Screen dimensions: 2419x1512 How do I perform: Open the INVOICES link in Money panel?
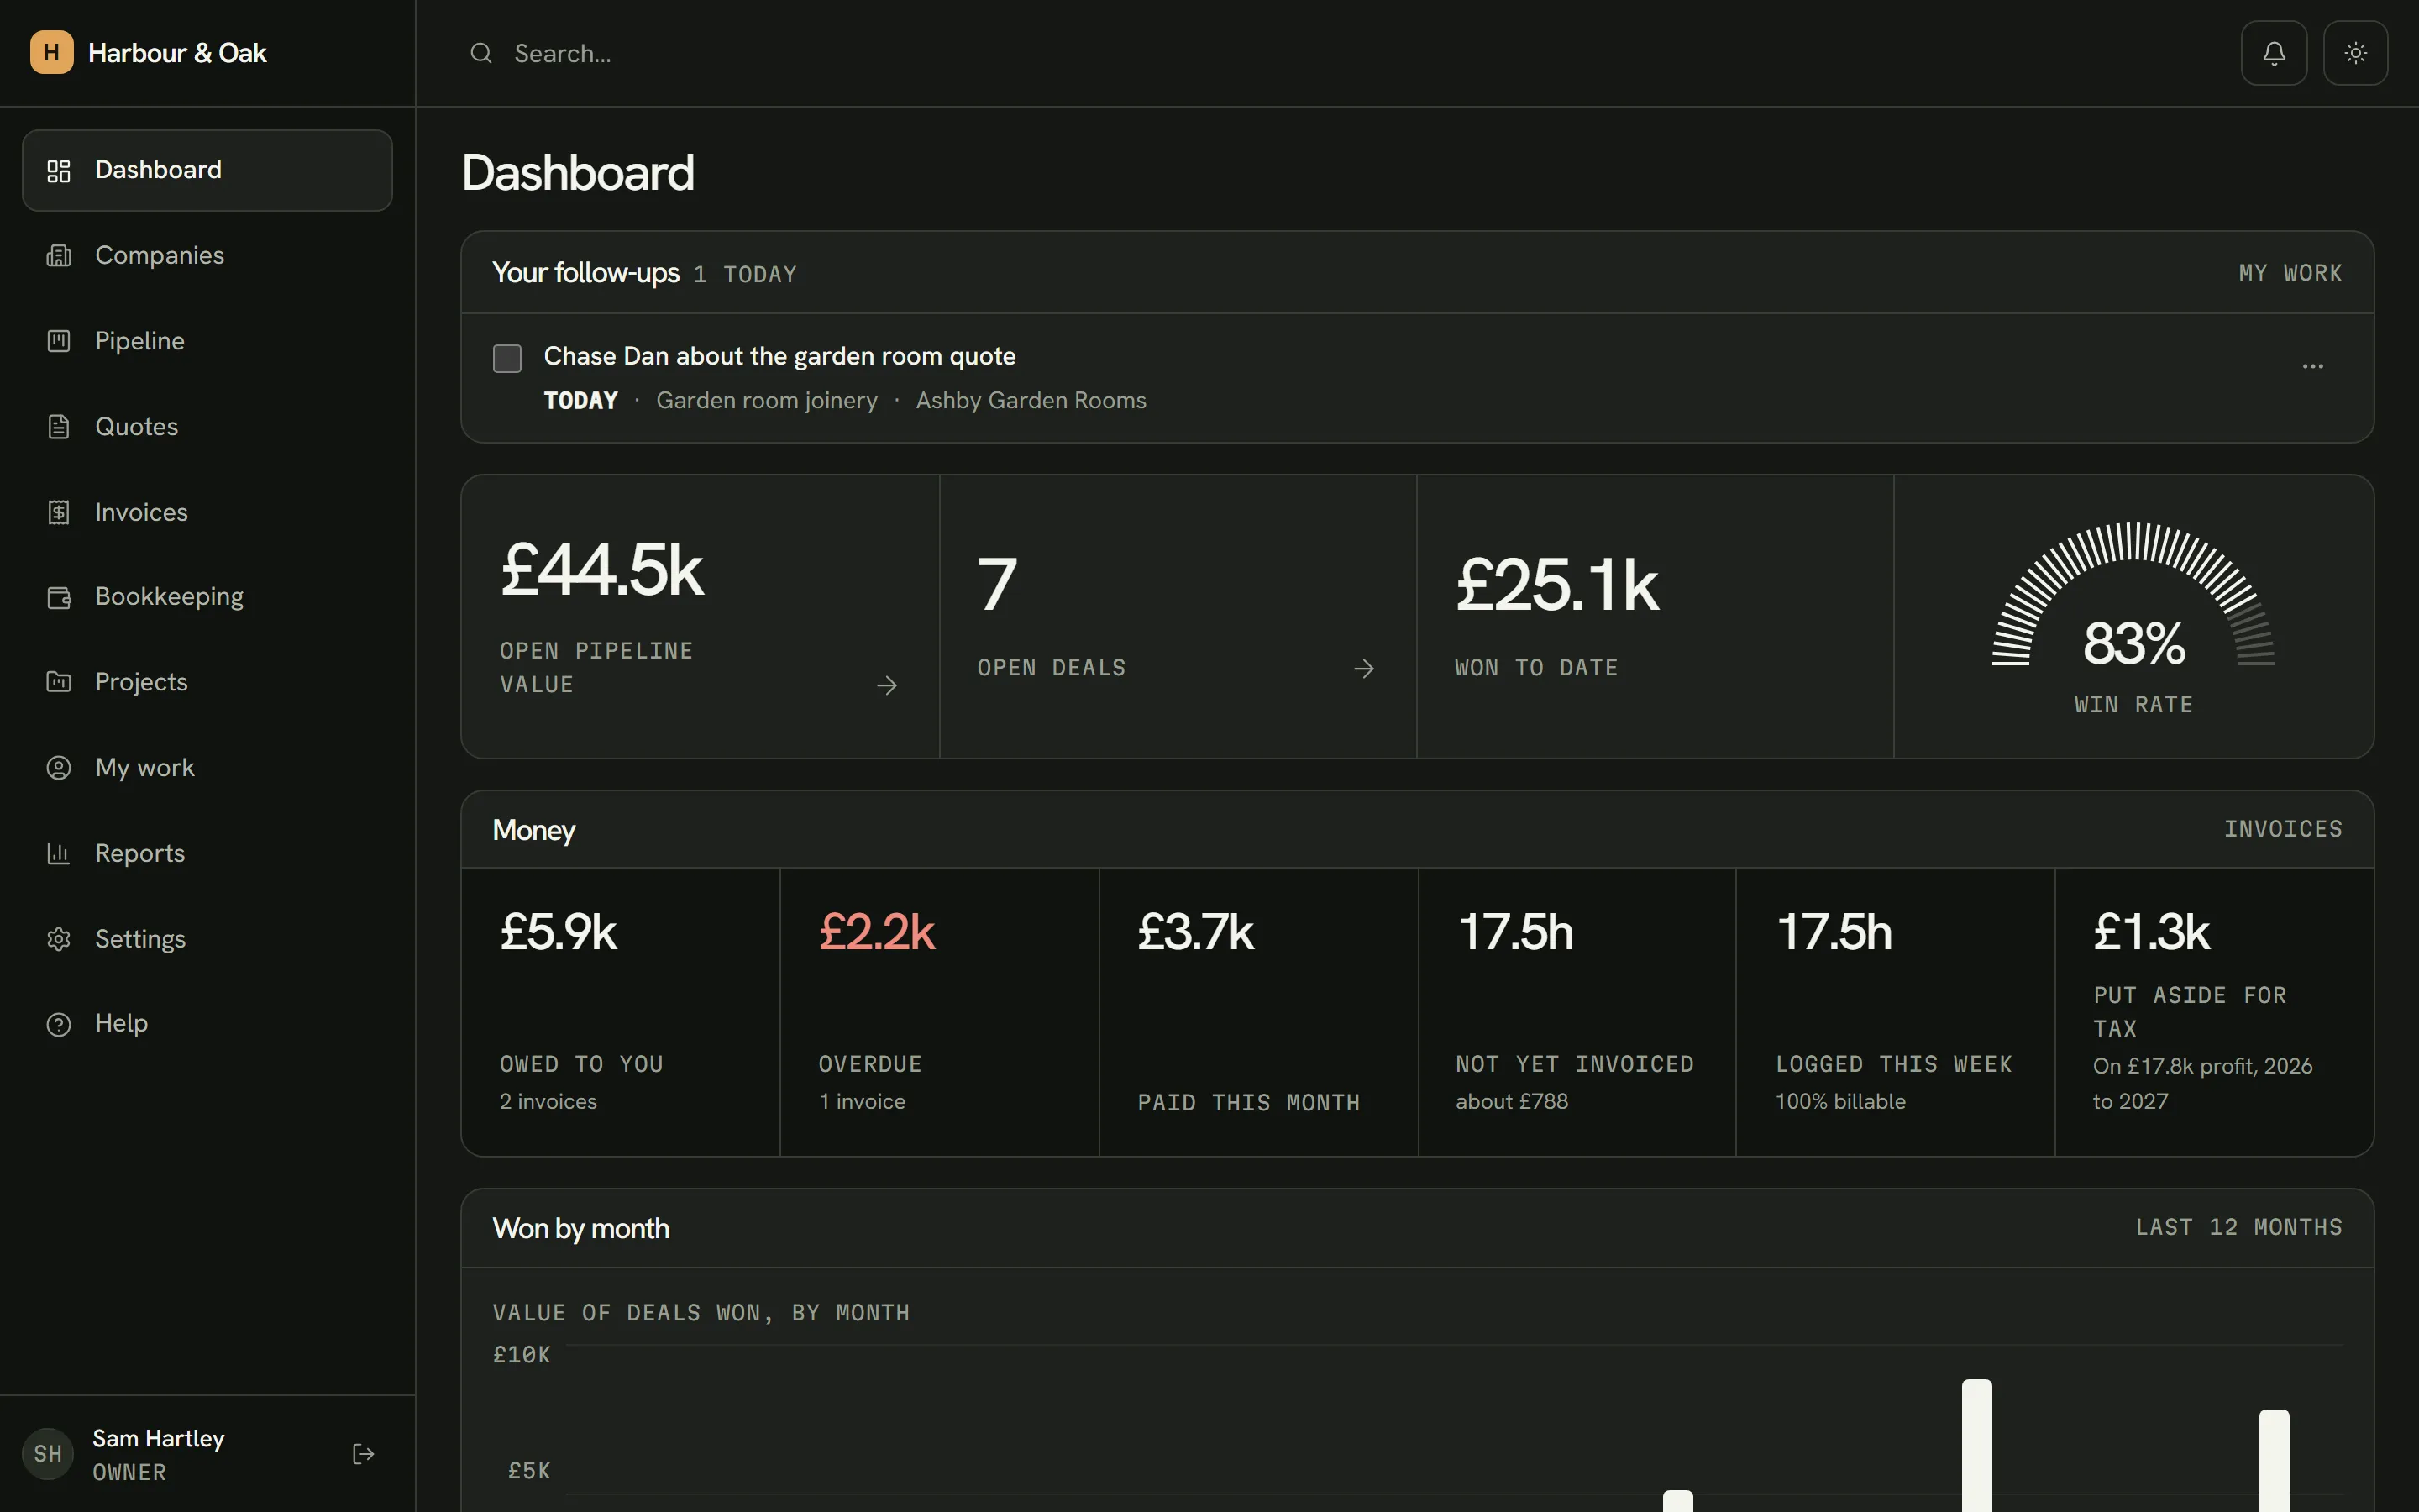(x=2283, y=829)
